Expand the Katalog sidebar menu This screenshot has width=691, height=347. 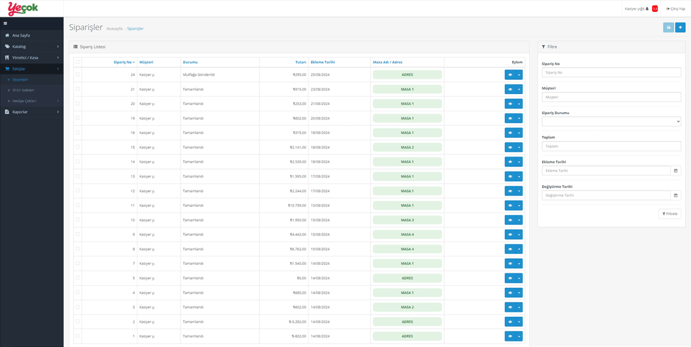tap(31, 46)
